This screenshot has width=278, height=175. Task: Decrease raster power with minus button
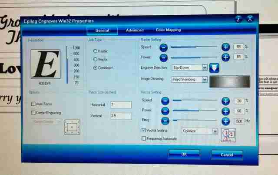tap(163, 58)
